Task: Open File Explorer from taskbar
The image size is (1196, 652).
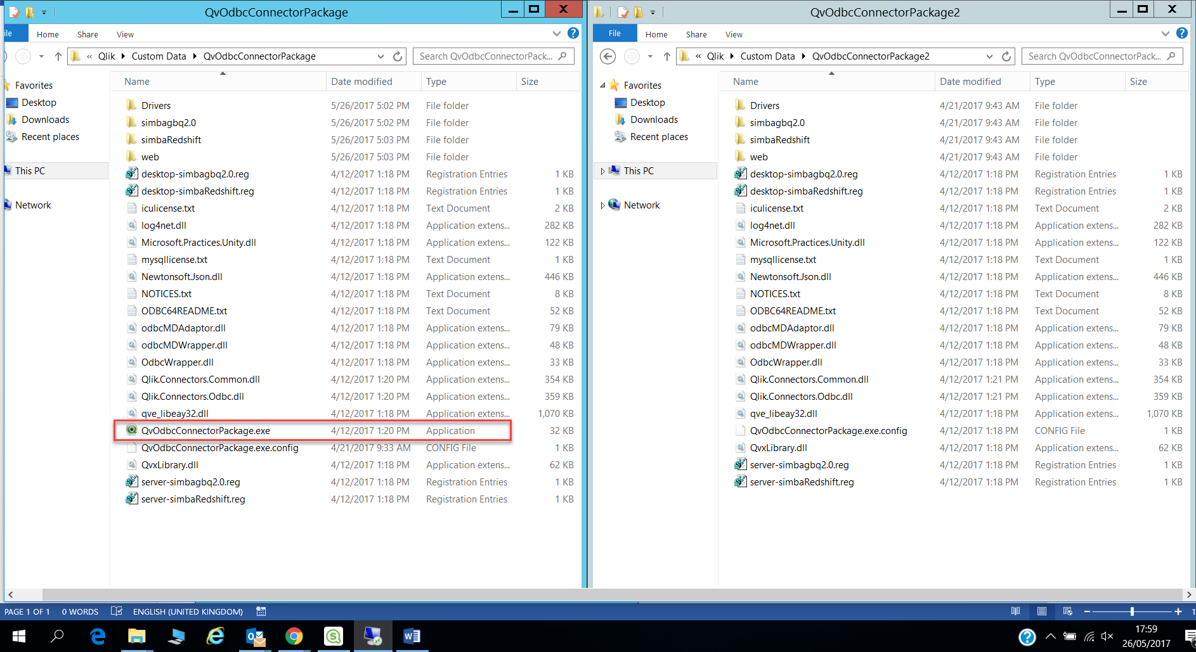Action: [136, 636]
